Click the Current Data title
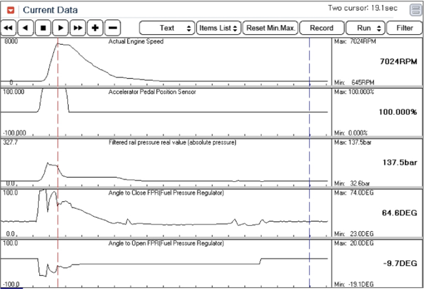The image size is (424, 289). [x=50, y=10]
